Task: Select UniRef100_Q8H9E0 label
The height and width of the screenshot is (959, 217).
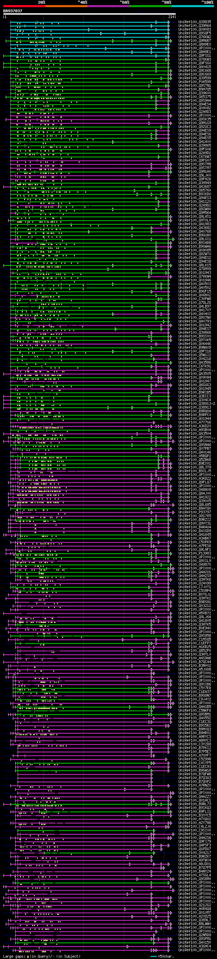Action: click(x=194, y=44)
